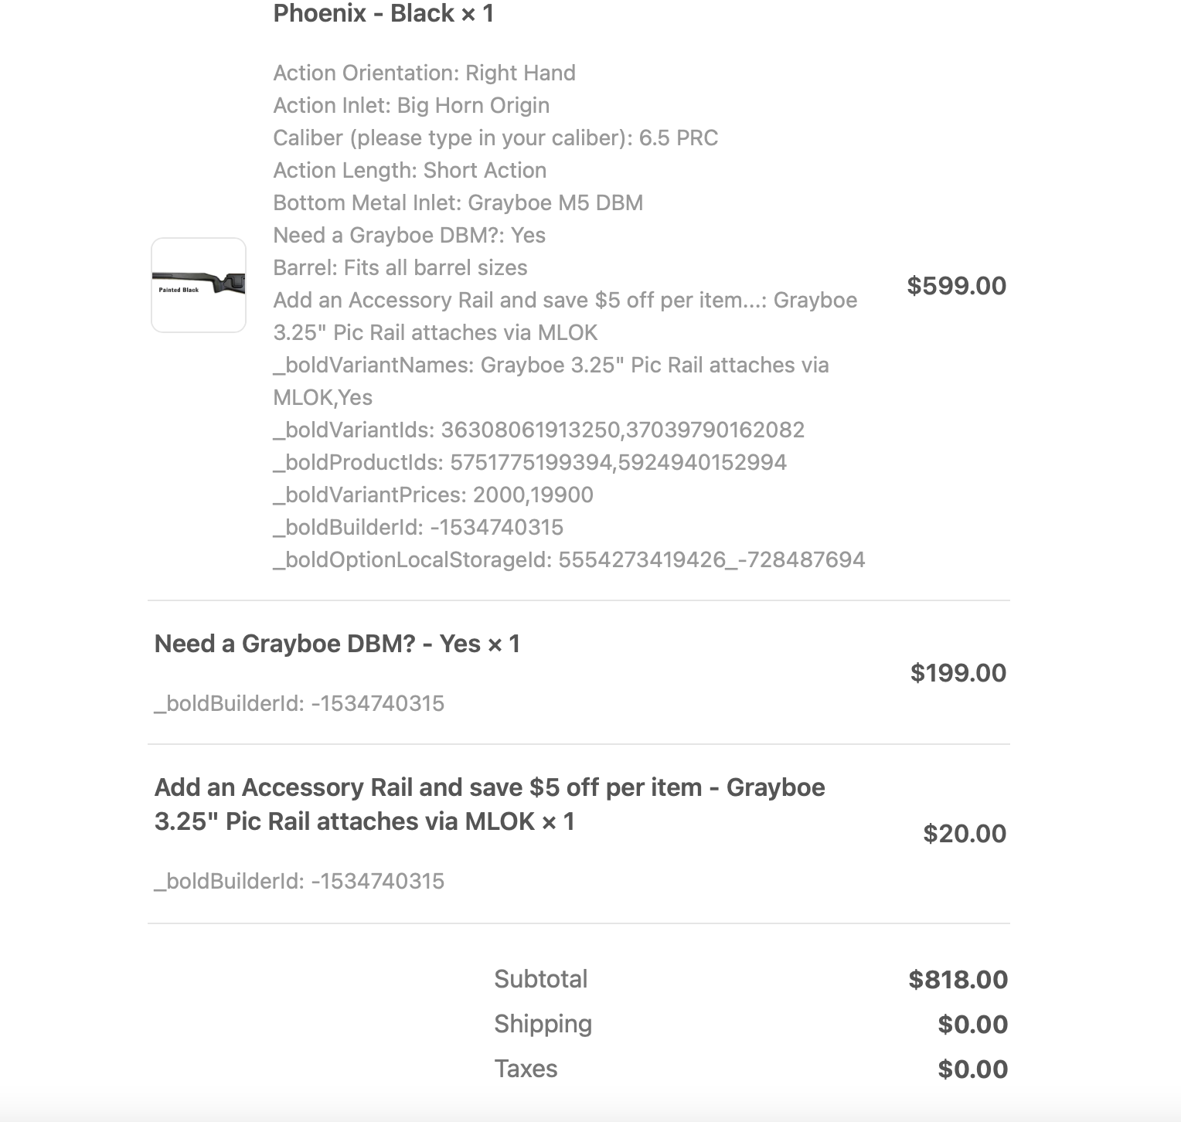Click the $199.00 price for the Grayboe DBM

[x=958, y=673]
